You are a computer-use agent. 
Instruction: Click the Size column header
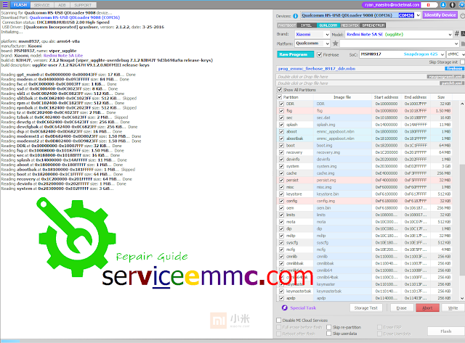441,97
